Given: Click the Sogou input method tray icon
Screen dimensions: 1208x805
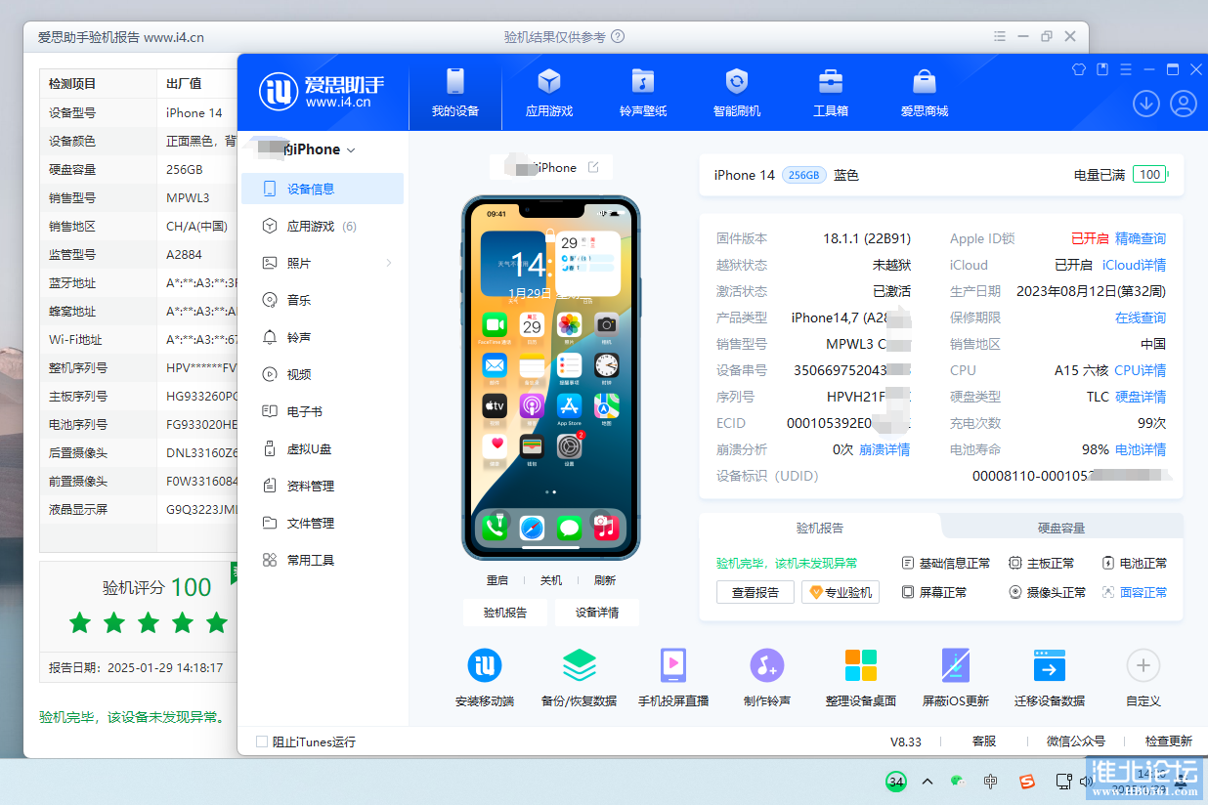Looking at the screenshot, I should click(x=1026, y=782).
